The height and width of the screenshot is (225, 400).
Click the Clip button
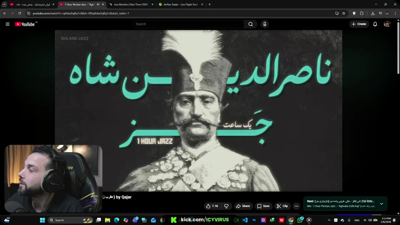282,206
